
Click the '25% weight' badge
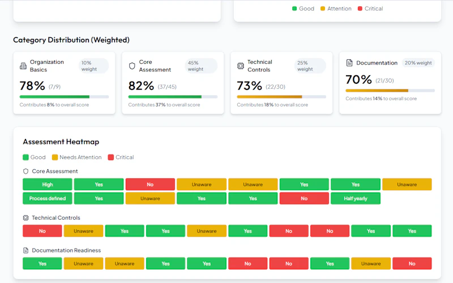click(310, 66)
